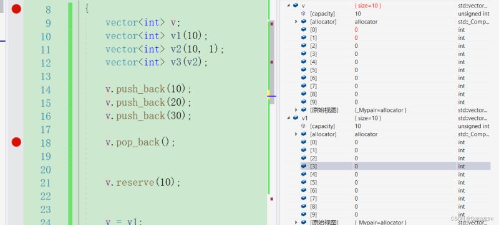499x225 pixels.
Task: Click the cube icon beside v [0]
Action: coord(304,30)
